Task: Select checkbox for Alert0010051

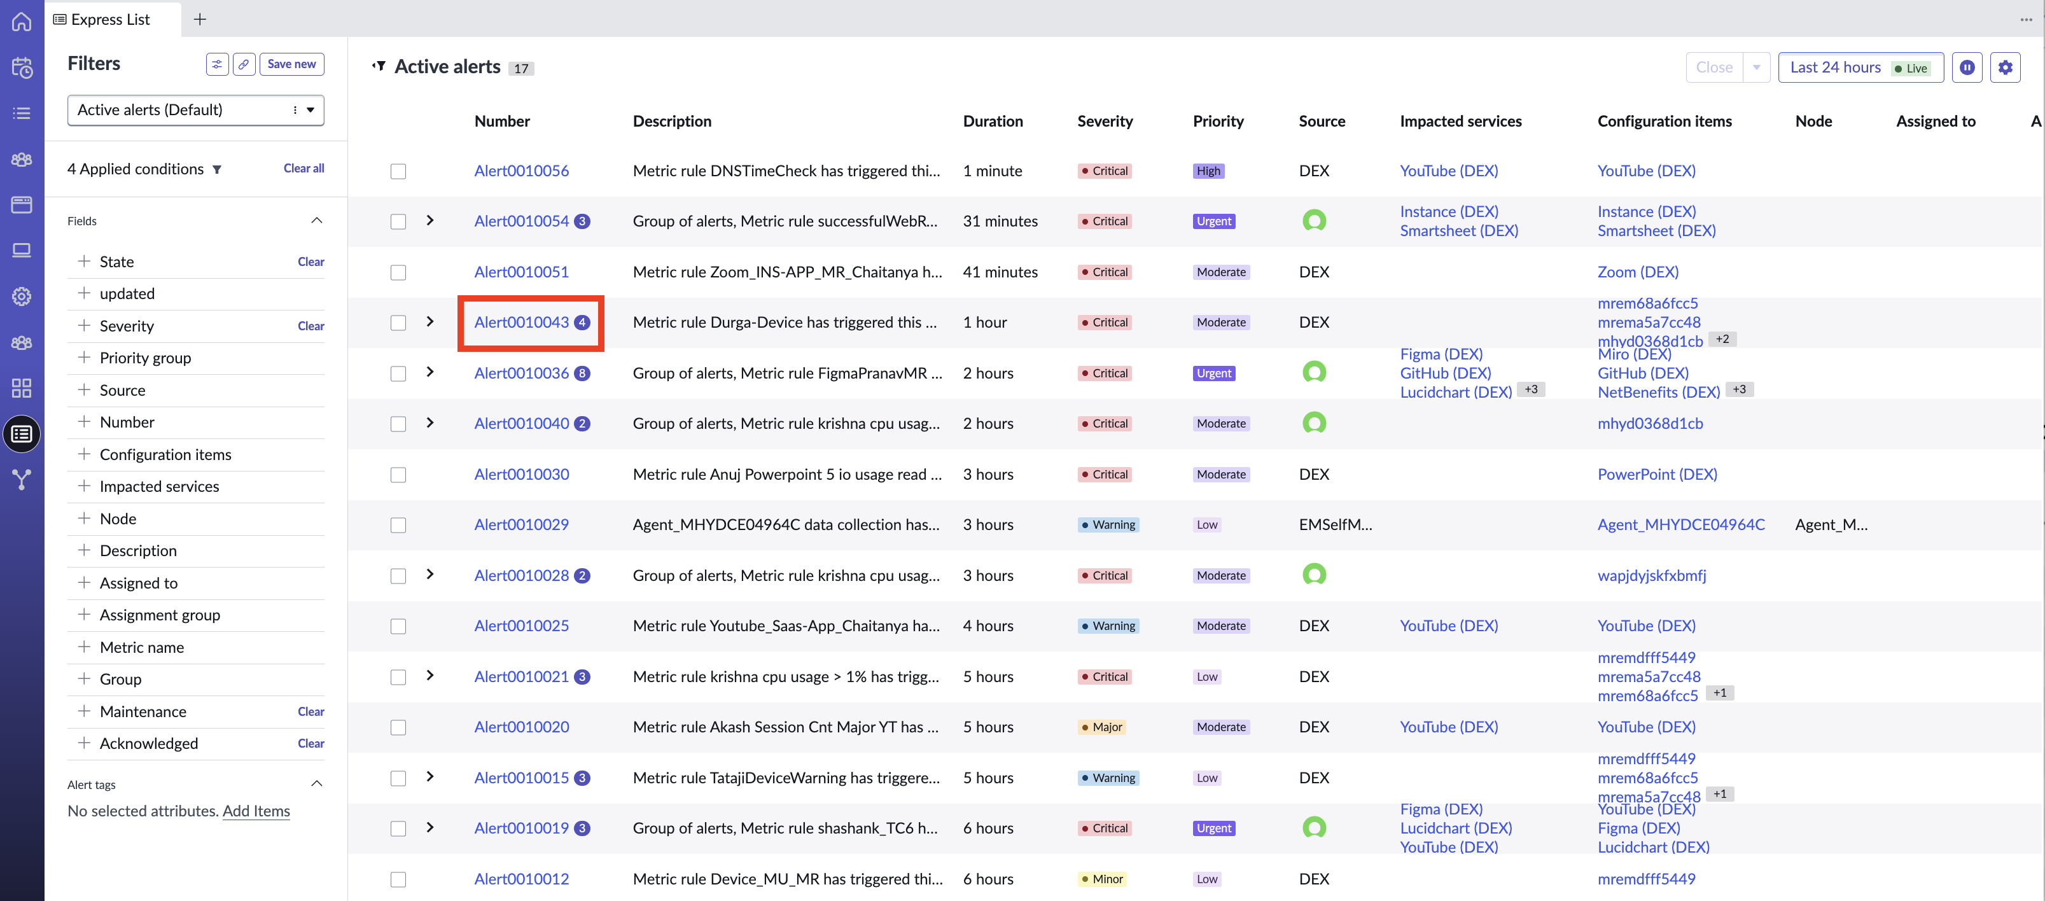Action: point(398,272)
